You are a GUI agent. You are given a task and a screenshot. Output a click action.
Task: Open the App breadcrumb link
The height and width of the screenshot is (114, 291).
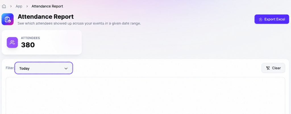click(x=19, y=6)
